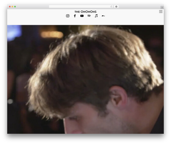Maximize the window with the green button
Viewport: 171px width, 144px height.
click(x=15, y=6)
